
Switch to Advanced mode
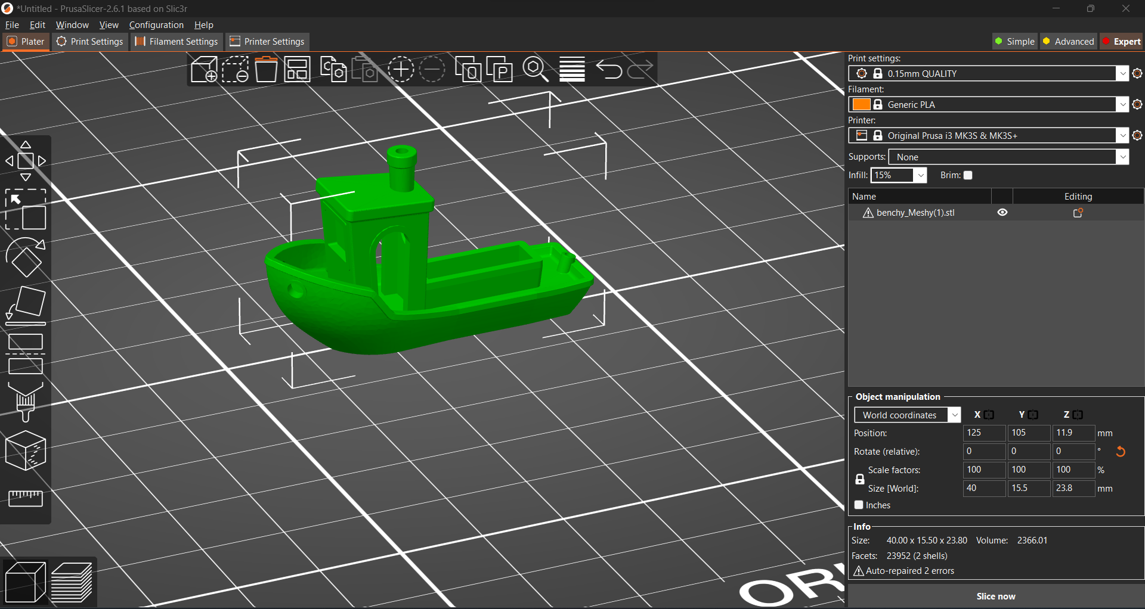(1068, 41)
